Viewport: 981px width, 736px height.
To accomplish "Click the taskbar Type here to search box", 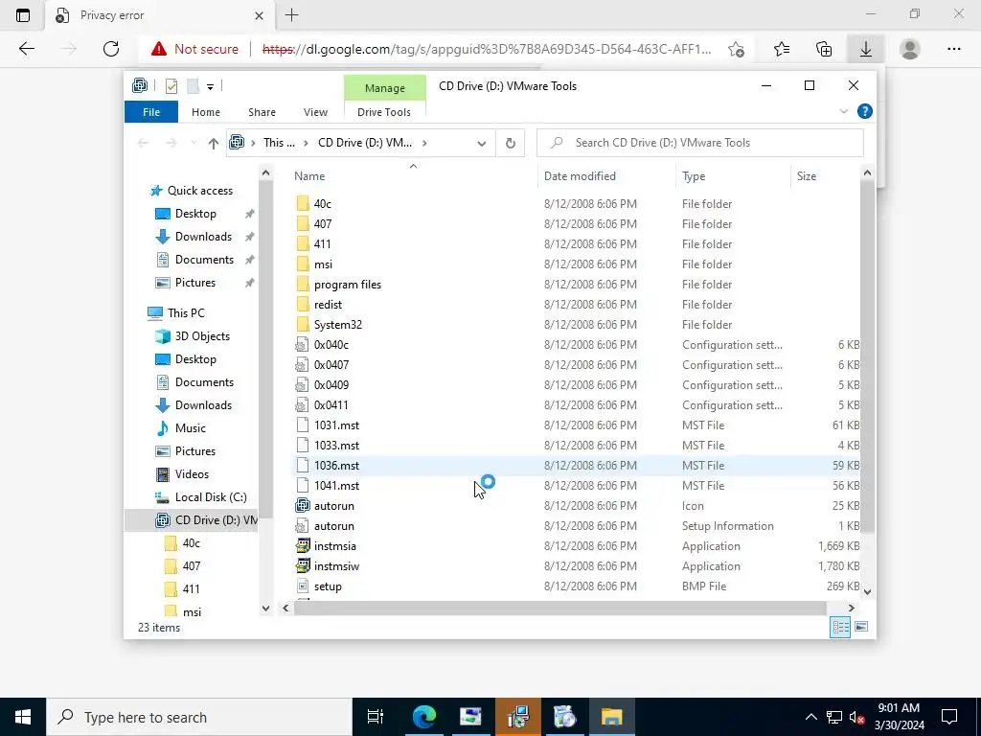I will 199,717.
